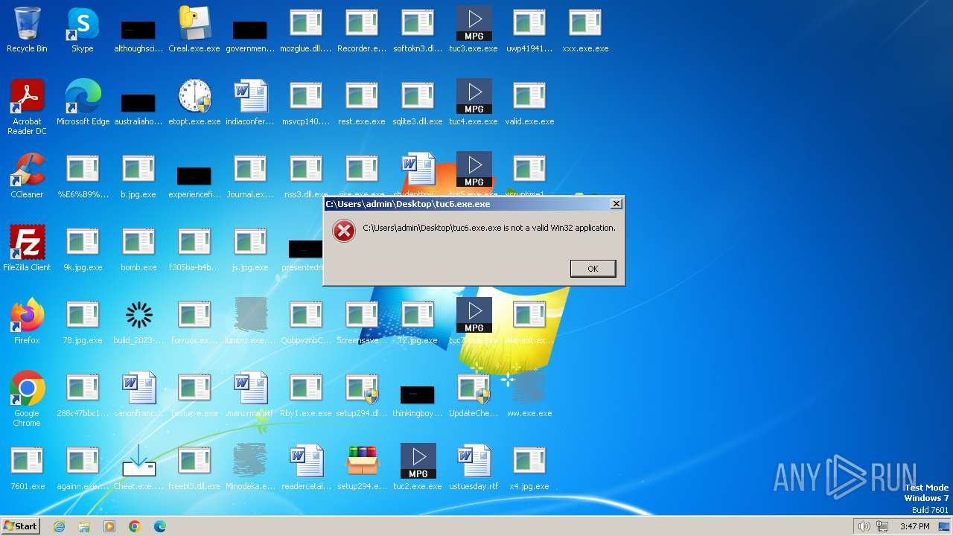Open the volume speaker tray icon
This screenshot has width=953, height=536.
[864, 526]
